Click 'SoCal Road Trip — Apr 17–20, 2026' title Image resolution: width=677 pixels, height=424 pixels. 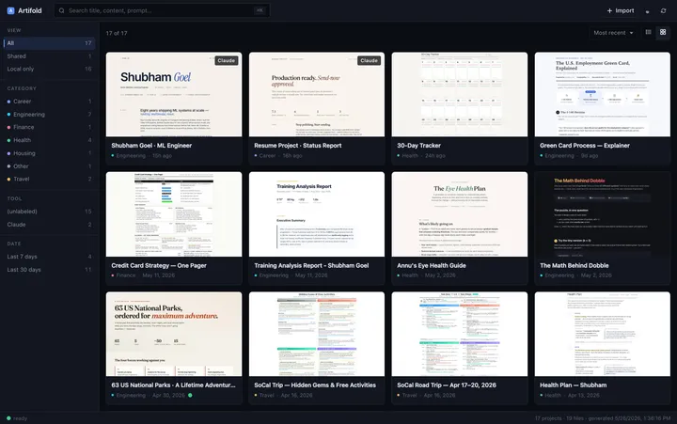pyautogui.click(x=447, y=385)
